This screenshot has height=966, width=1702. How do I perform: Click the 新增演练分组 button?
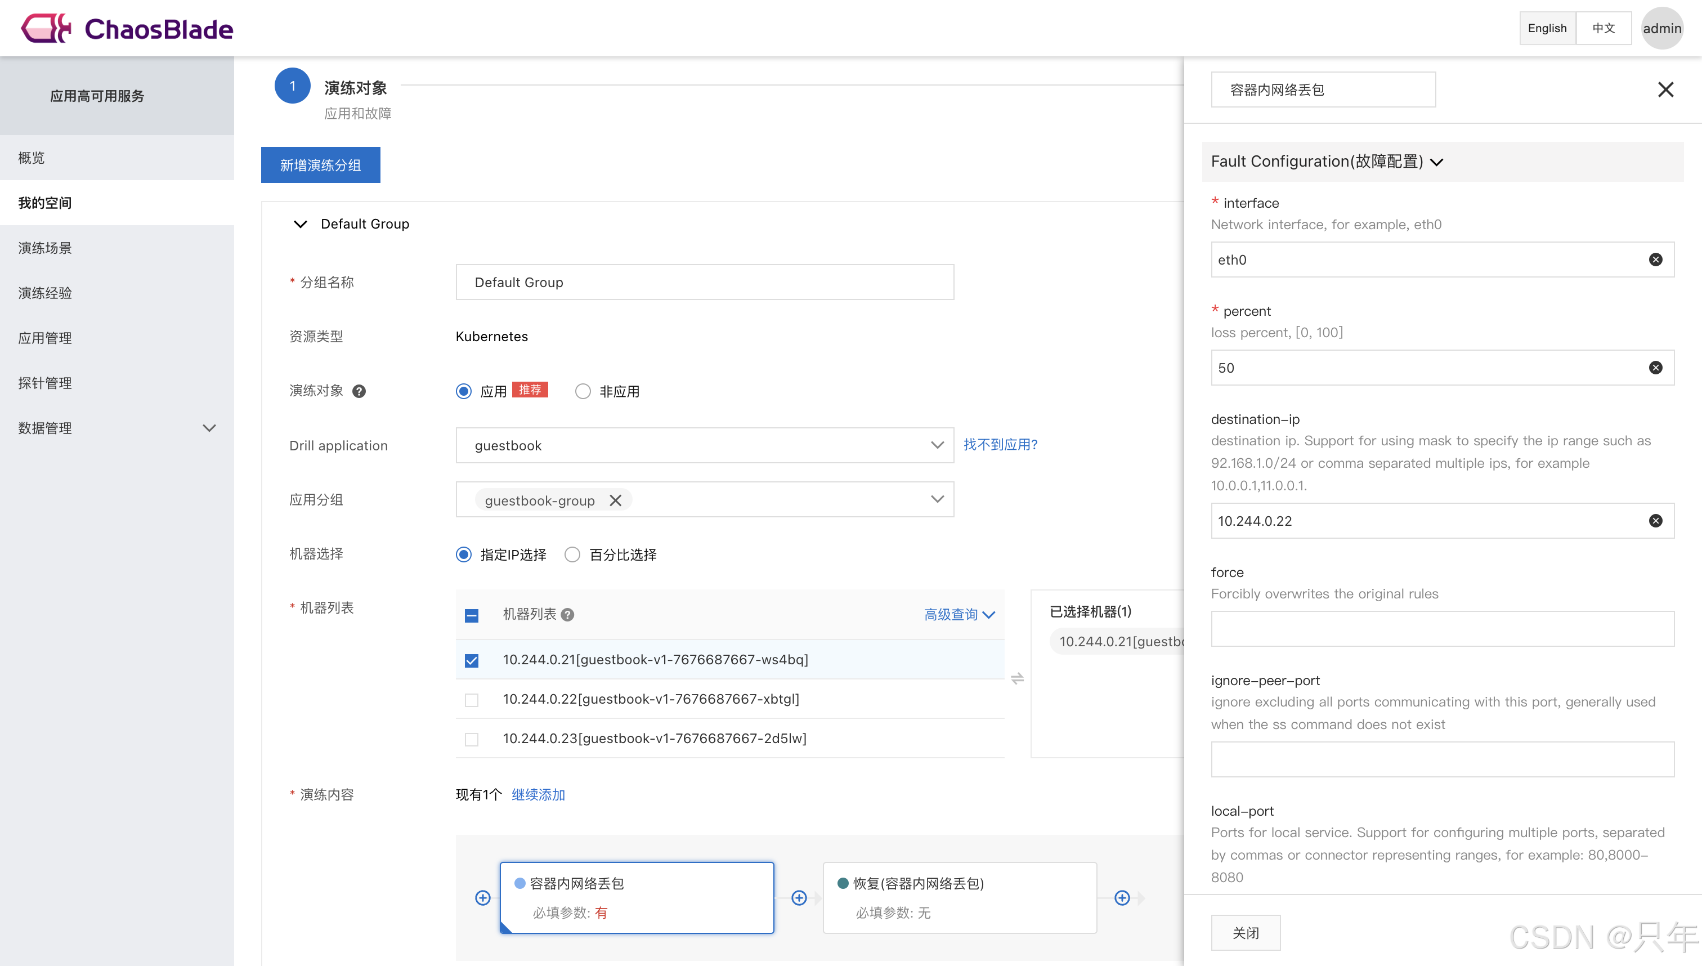pos(320,165)
